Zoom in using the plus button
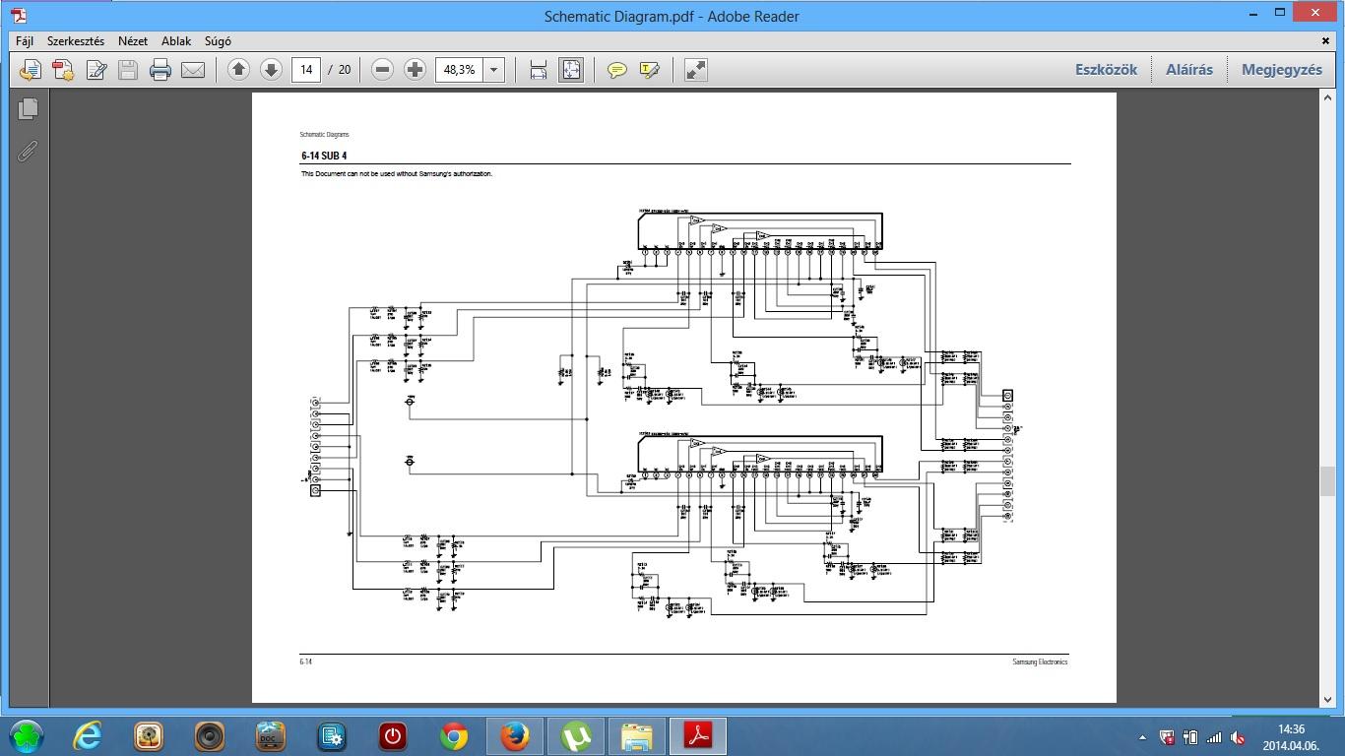 click(416, 70)
